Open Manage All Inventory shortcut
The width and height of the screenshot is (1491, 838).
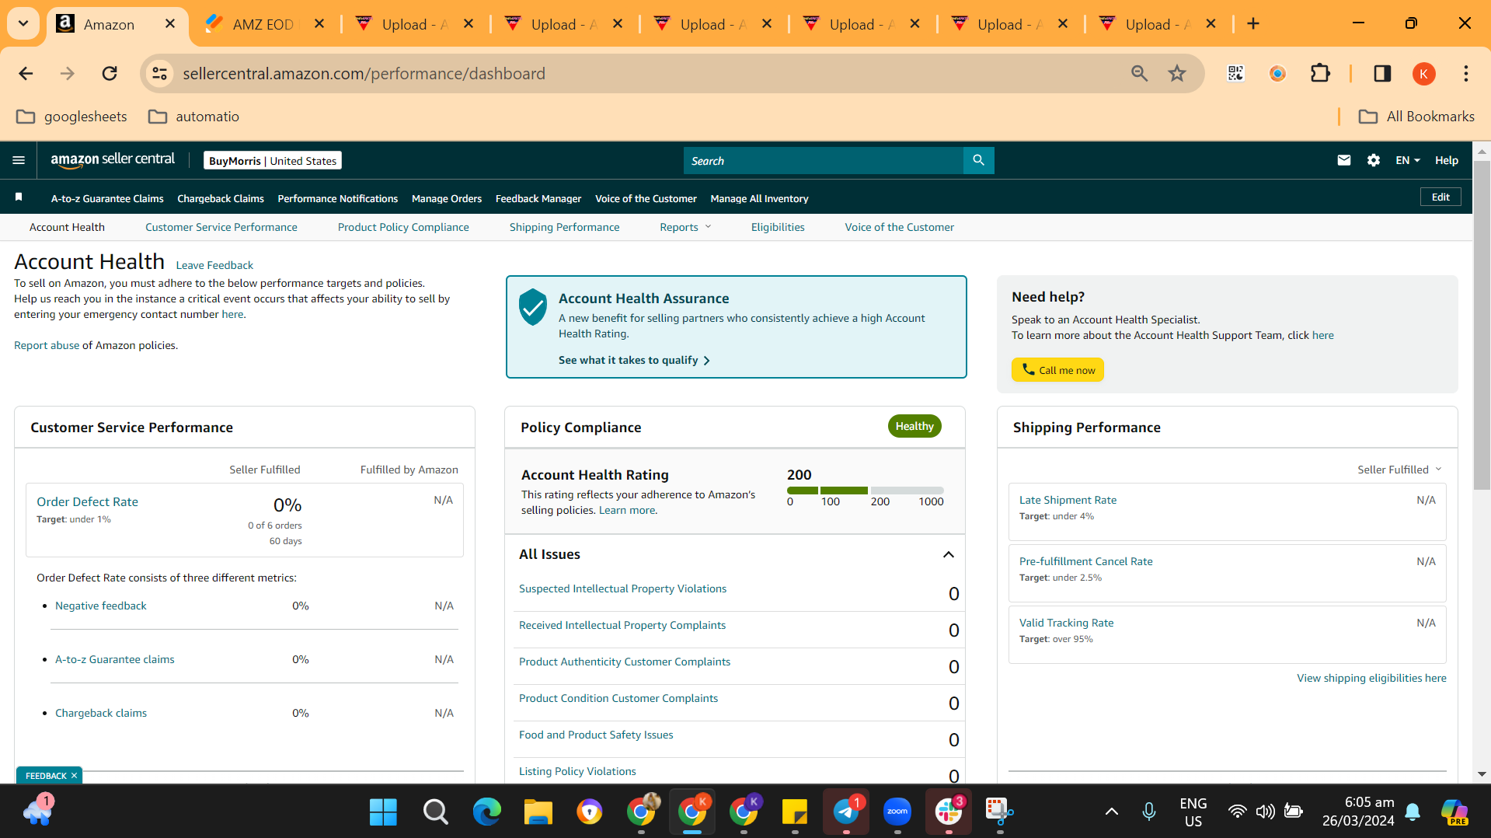point(759,198)
